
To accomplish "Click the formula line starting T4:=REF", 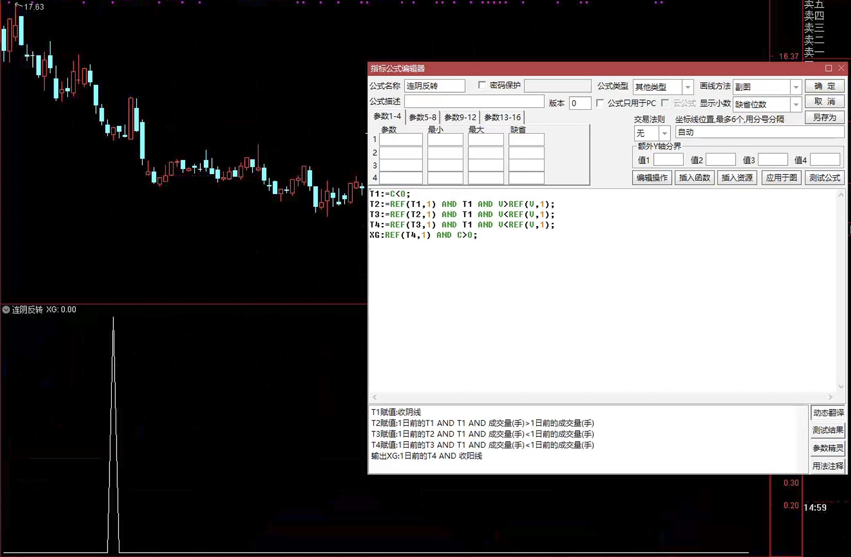I will [462, 225].
